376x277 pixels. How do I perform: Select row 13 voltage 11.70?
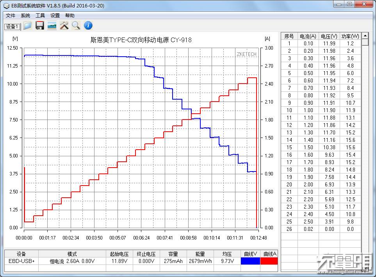tap(329, 132)
